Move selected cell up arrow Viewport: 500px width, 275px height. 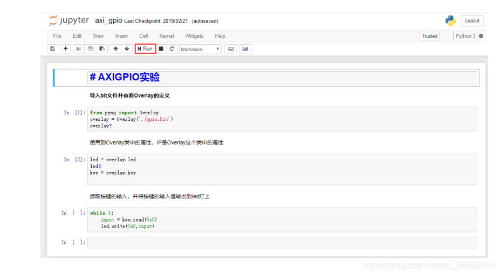pyautogui.click(x=115, y=49)
